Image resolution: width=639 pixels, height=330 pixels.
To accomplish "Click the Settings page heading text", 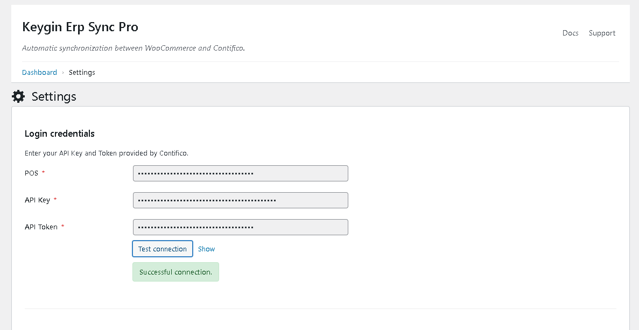I will click(x=54, y=97).
